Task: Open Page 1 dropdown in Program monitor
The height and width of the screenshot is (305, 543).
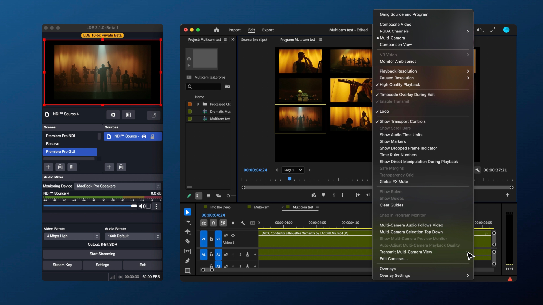Action: (293, 170)
